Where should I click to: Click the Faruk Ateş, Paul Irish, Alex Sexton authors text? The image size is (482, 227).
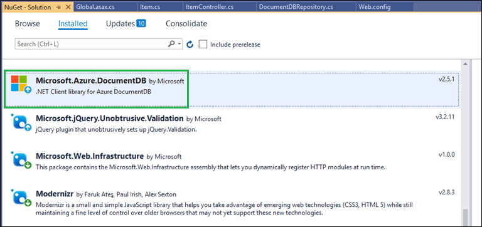coord(130,194)
